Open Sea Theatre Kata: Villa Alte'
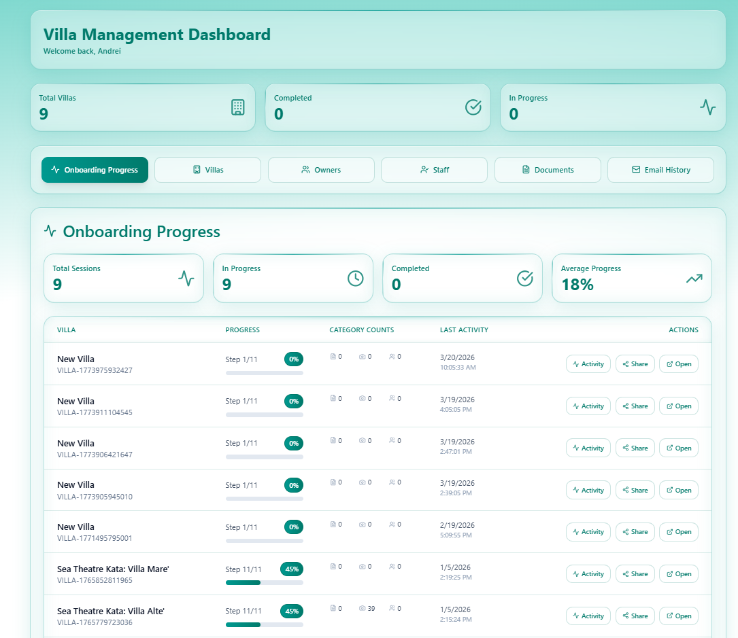The width and height of the screenshot is (738, 638). pyautogui.click(x=679, y=616)
